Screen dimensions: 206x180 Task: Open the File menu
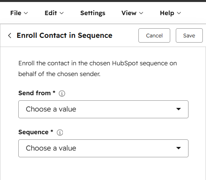click(19, 13)
